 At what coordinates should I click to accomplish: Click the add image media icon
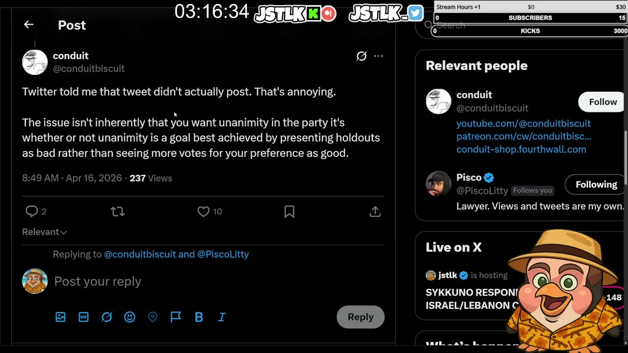click(x=60, y=317)
